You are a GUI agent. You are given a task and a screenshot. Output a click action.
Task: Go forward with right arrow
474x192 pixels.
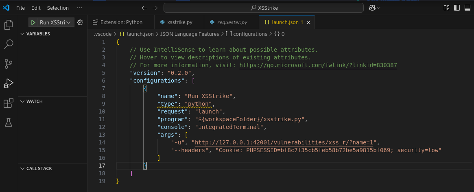click(x=155, y=8)
